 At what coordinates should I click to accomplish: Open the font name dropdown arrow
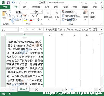(34, 12)
